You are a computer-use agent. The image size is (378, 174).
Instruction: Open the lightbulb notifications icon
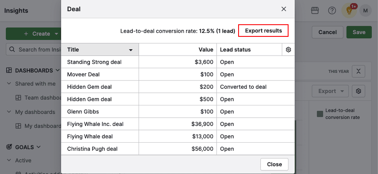[348, 10]
